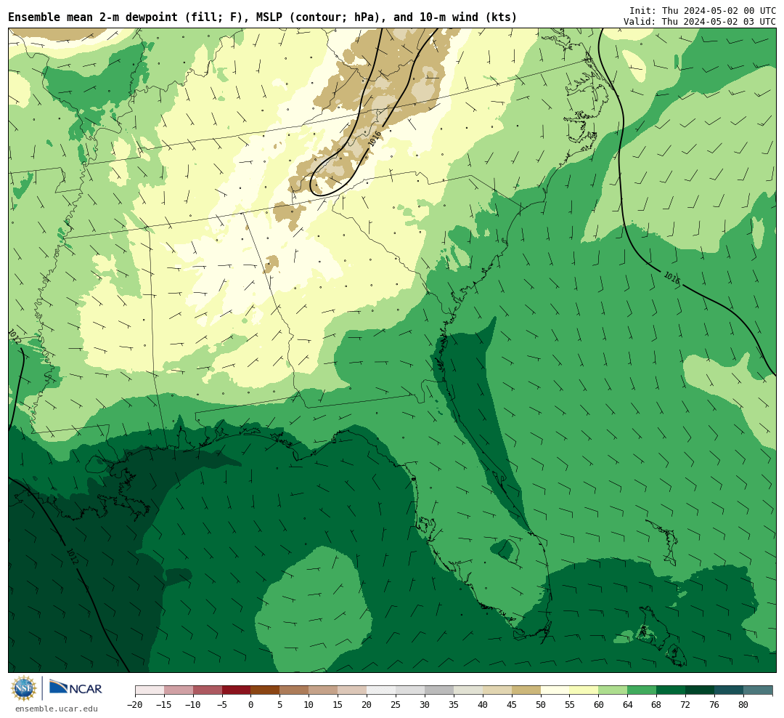
Task: Click colorbar swatch between 30 and 35
Action: 439,690
